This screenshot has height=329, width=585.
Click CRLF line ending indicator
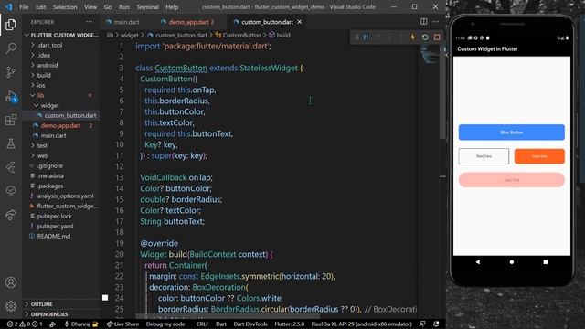click(202, 324)
